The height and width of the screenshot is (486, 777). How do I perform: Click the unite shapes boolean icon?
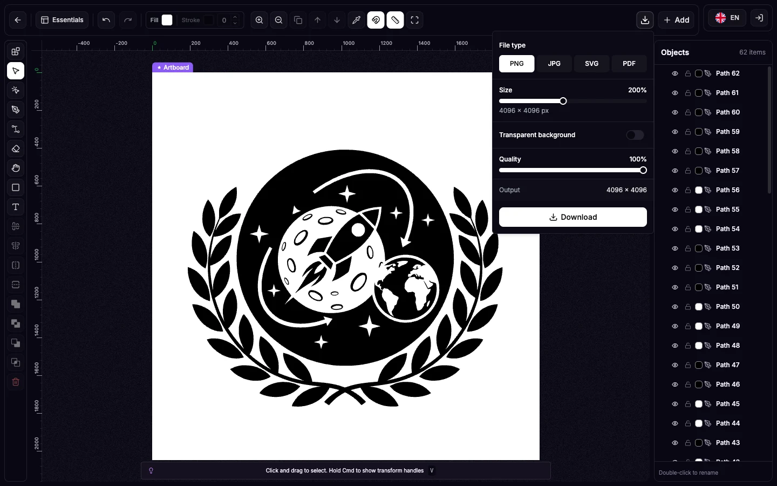[x=16, y=304]
